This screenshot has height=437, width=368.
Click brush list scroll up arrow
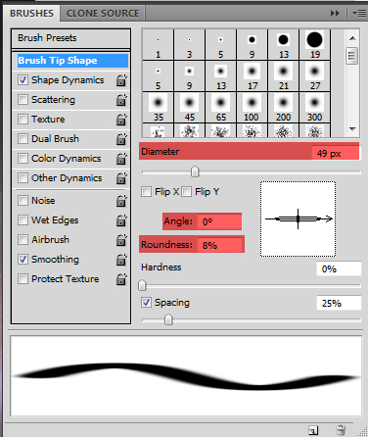(x=352, y=38)
